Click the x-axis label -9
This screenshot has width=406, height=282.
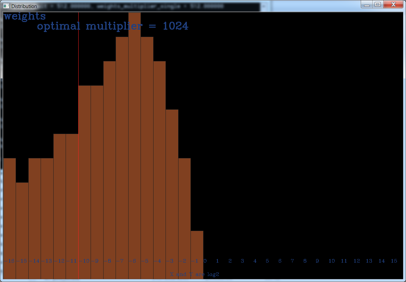95,261
